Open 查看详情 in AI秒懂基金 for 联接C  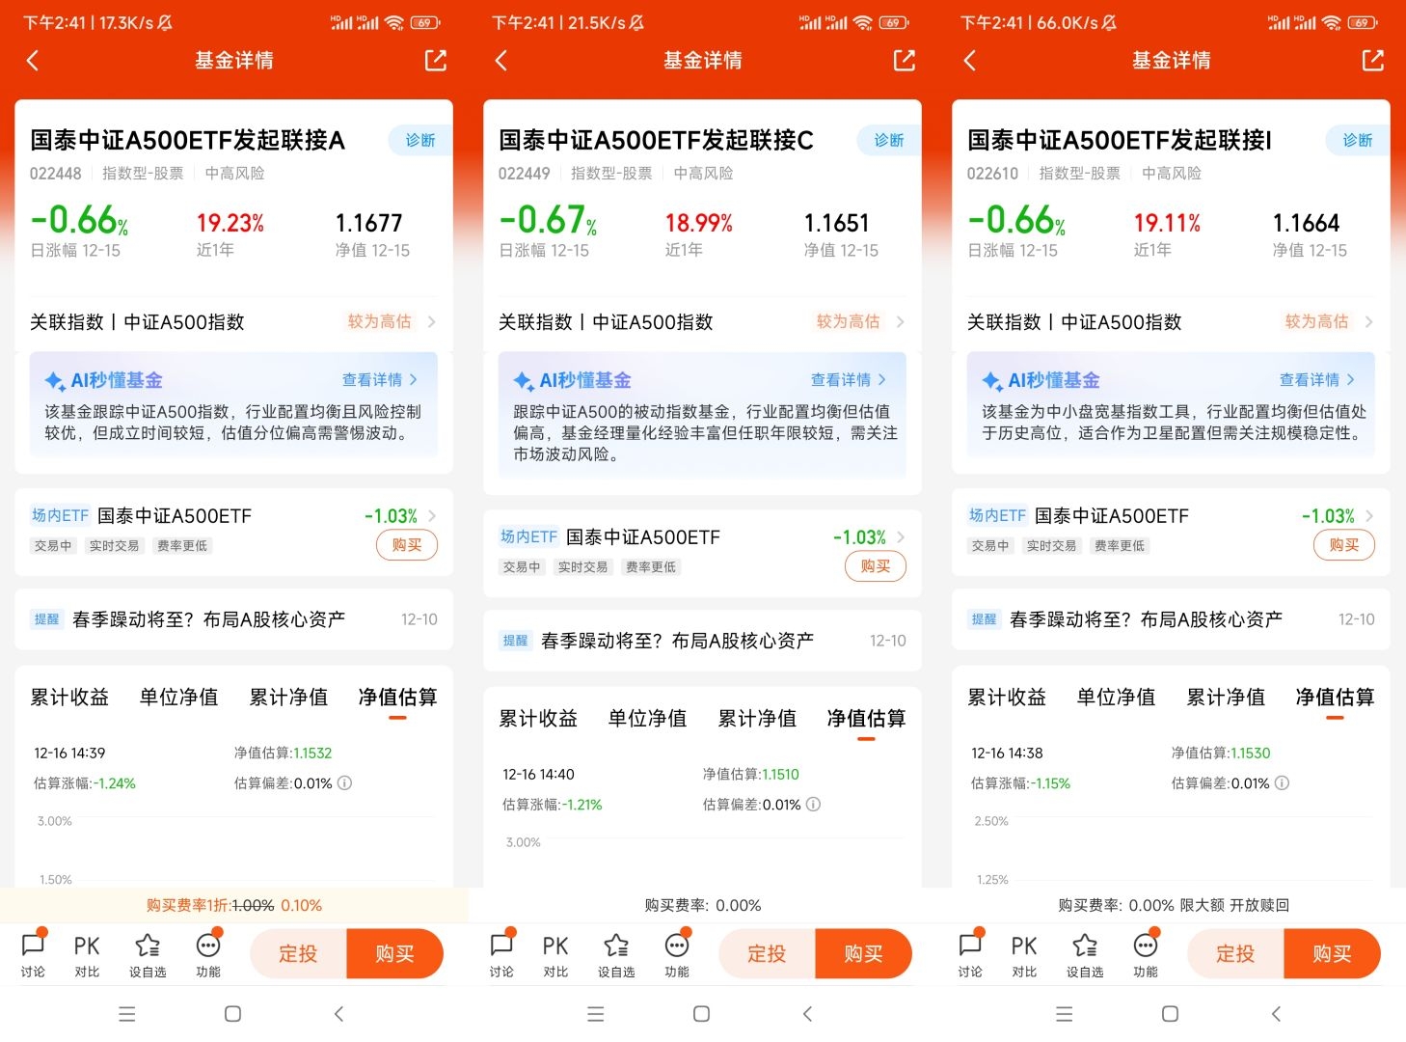[x=848, y=380]
